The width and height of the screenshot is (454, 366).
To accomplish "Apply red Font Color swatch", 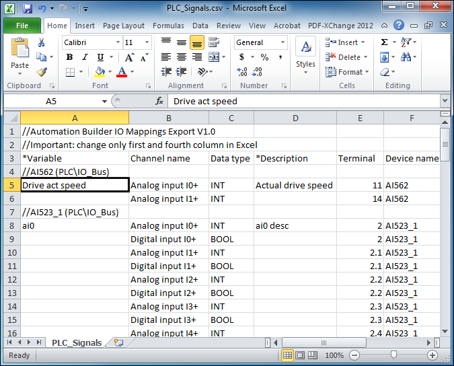I will pyautogui.click(x=122, y=71).
